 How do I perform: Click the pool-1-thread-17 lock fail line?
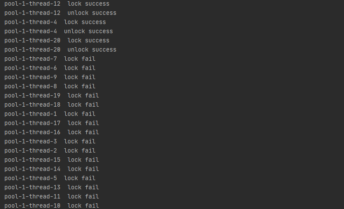coord(52,123)
